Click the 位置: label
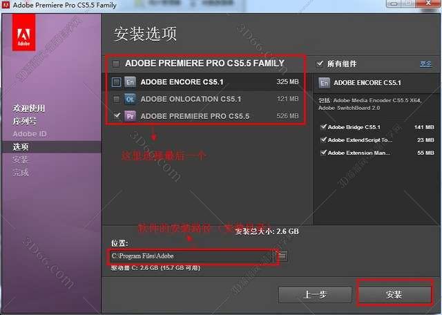This screenshot has width=442, height=315. click(119, 243)
